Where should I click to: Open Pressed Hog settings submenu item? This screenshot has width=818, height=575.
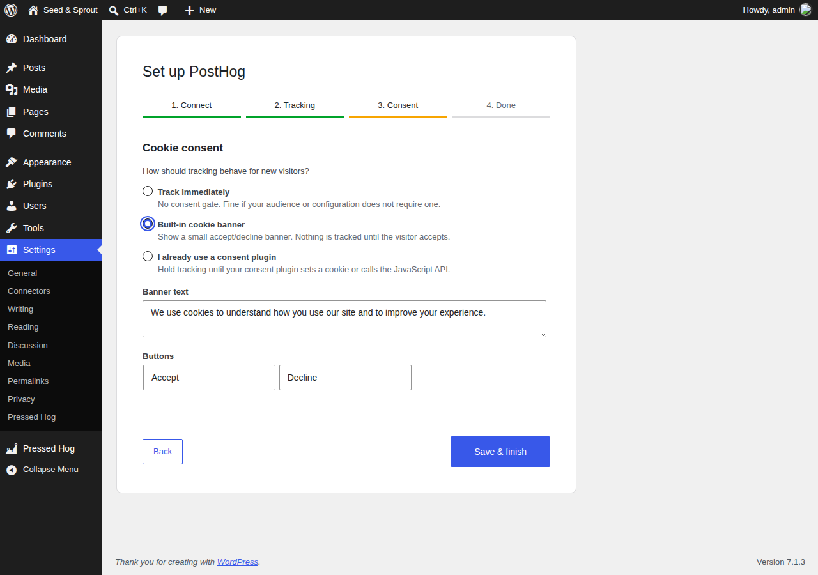pos(31,417)
